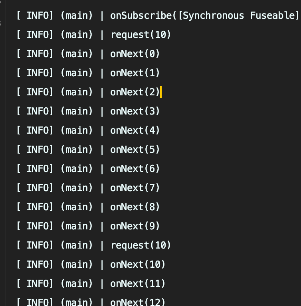301x306 pixels.
Task: Click the onNext(10) log entry
Action: pos(138,265)
